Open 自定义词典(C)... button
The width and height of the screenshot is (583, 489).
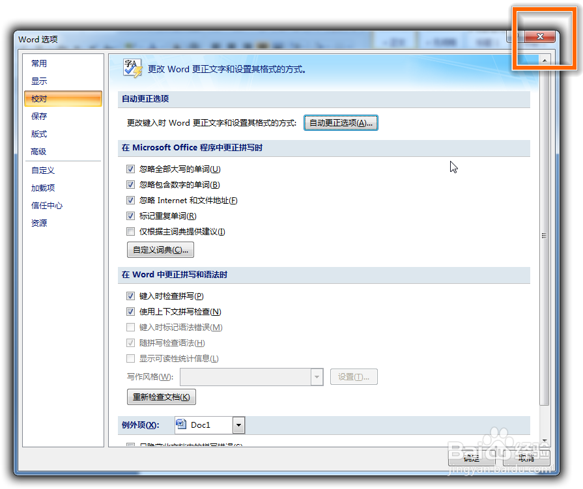click(x=161, y=249)
